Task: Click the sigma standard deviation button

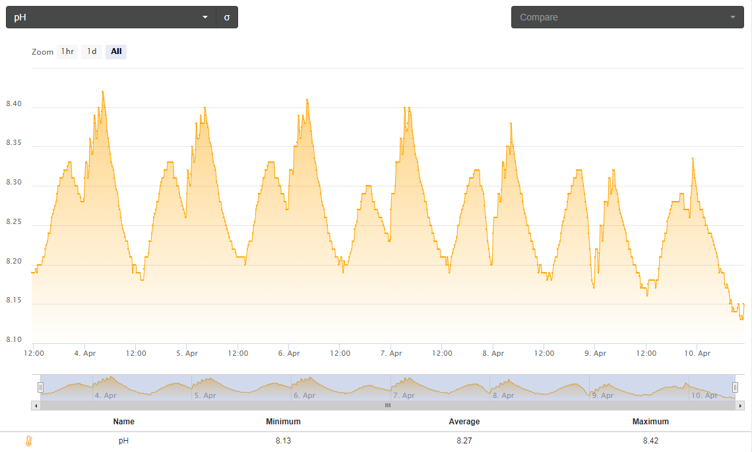Action: click(x=227, y=17)
